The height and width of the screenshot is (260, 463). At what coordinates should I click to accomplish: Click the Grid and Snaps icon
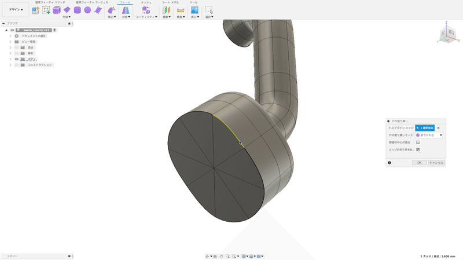(251, 256)
